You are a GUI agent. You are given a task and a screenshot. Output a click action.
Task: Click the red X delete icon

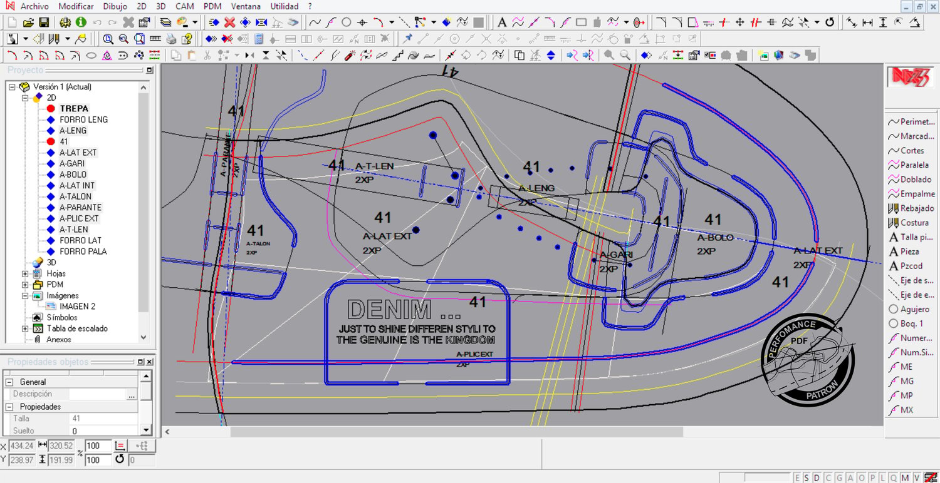tap(229, 23)
